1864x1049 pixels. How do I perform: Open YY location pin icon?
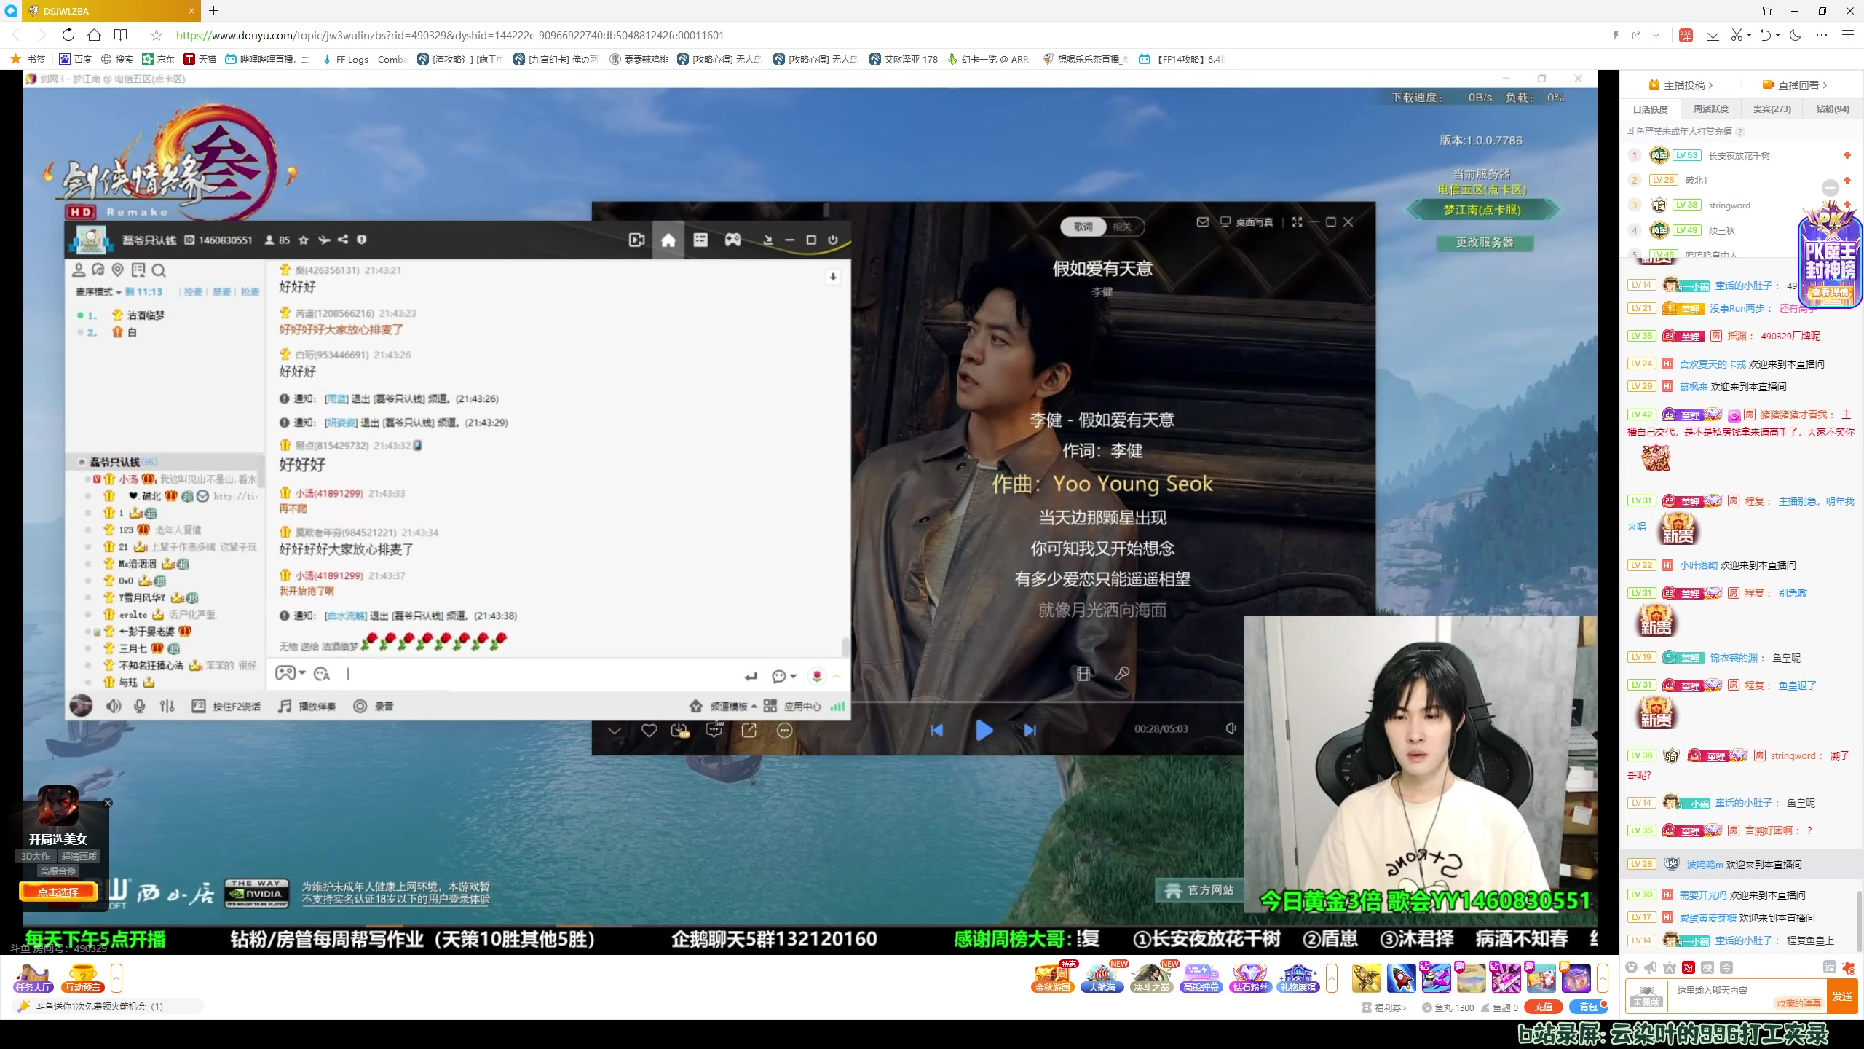pos(118,270)
